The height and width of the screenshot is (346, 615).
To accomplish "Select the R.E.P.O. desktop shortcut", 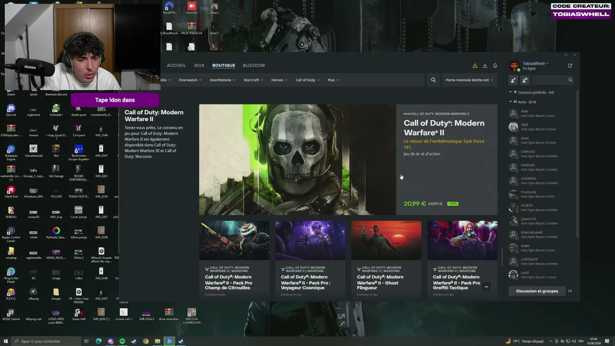I will tap(11, 294).
